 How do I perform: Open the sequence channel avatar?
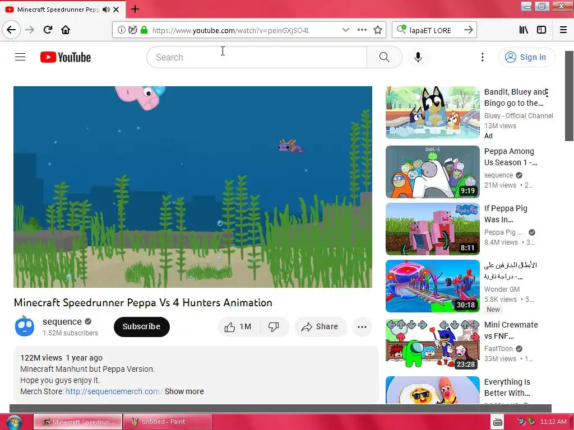tap(25, 326)
